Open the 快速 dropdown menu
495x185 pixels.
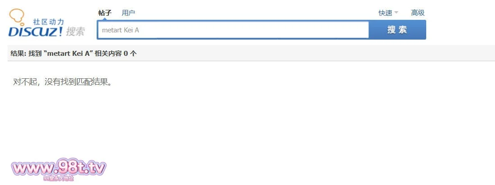click(x=385, y=13)
